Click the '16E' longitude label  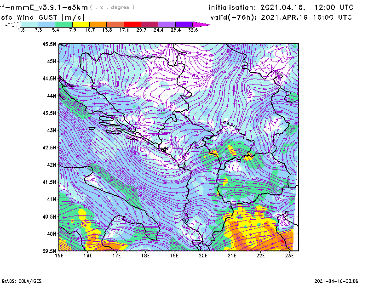click(88, 256)
